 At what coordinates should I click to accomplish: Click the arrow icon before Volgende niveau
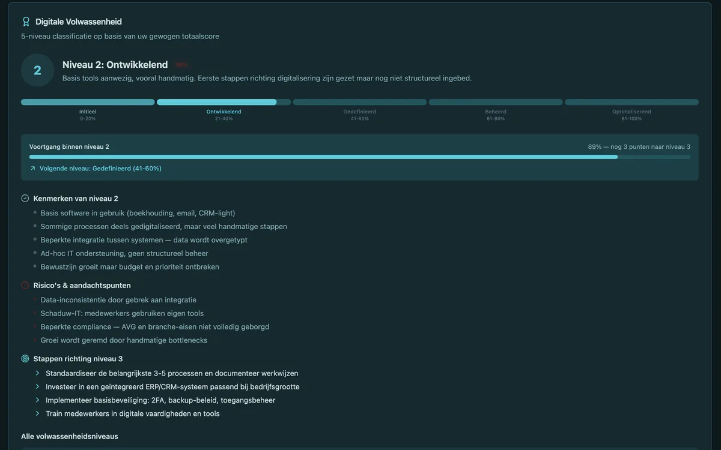pyautogui.click(x=32, y=169)
